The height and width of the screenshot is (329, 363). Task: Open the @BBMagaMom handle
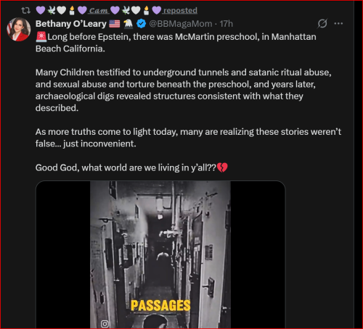pos(181,24)
